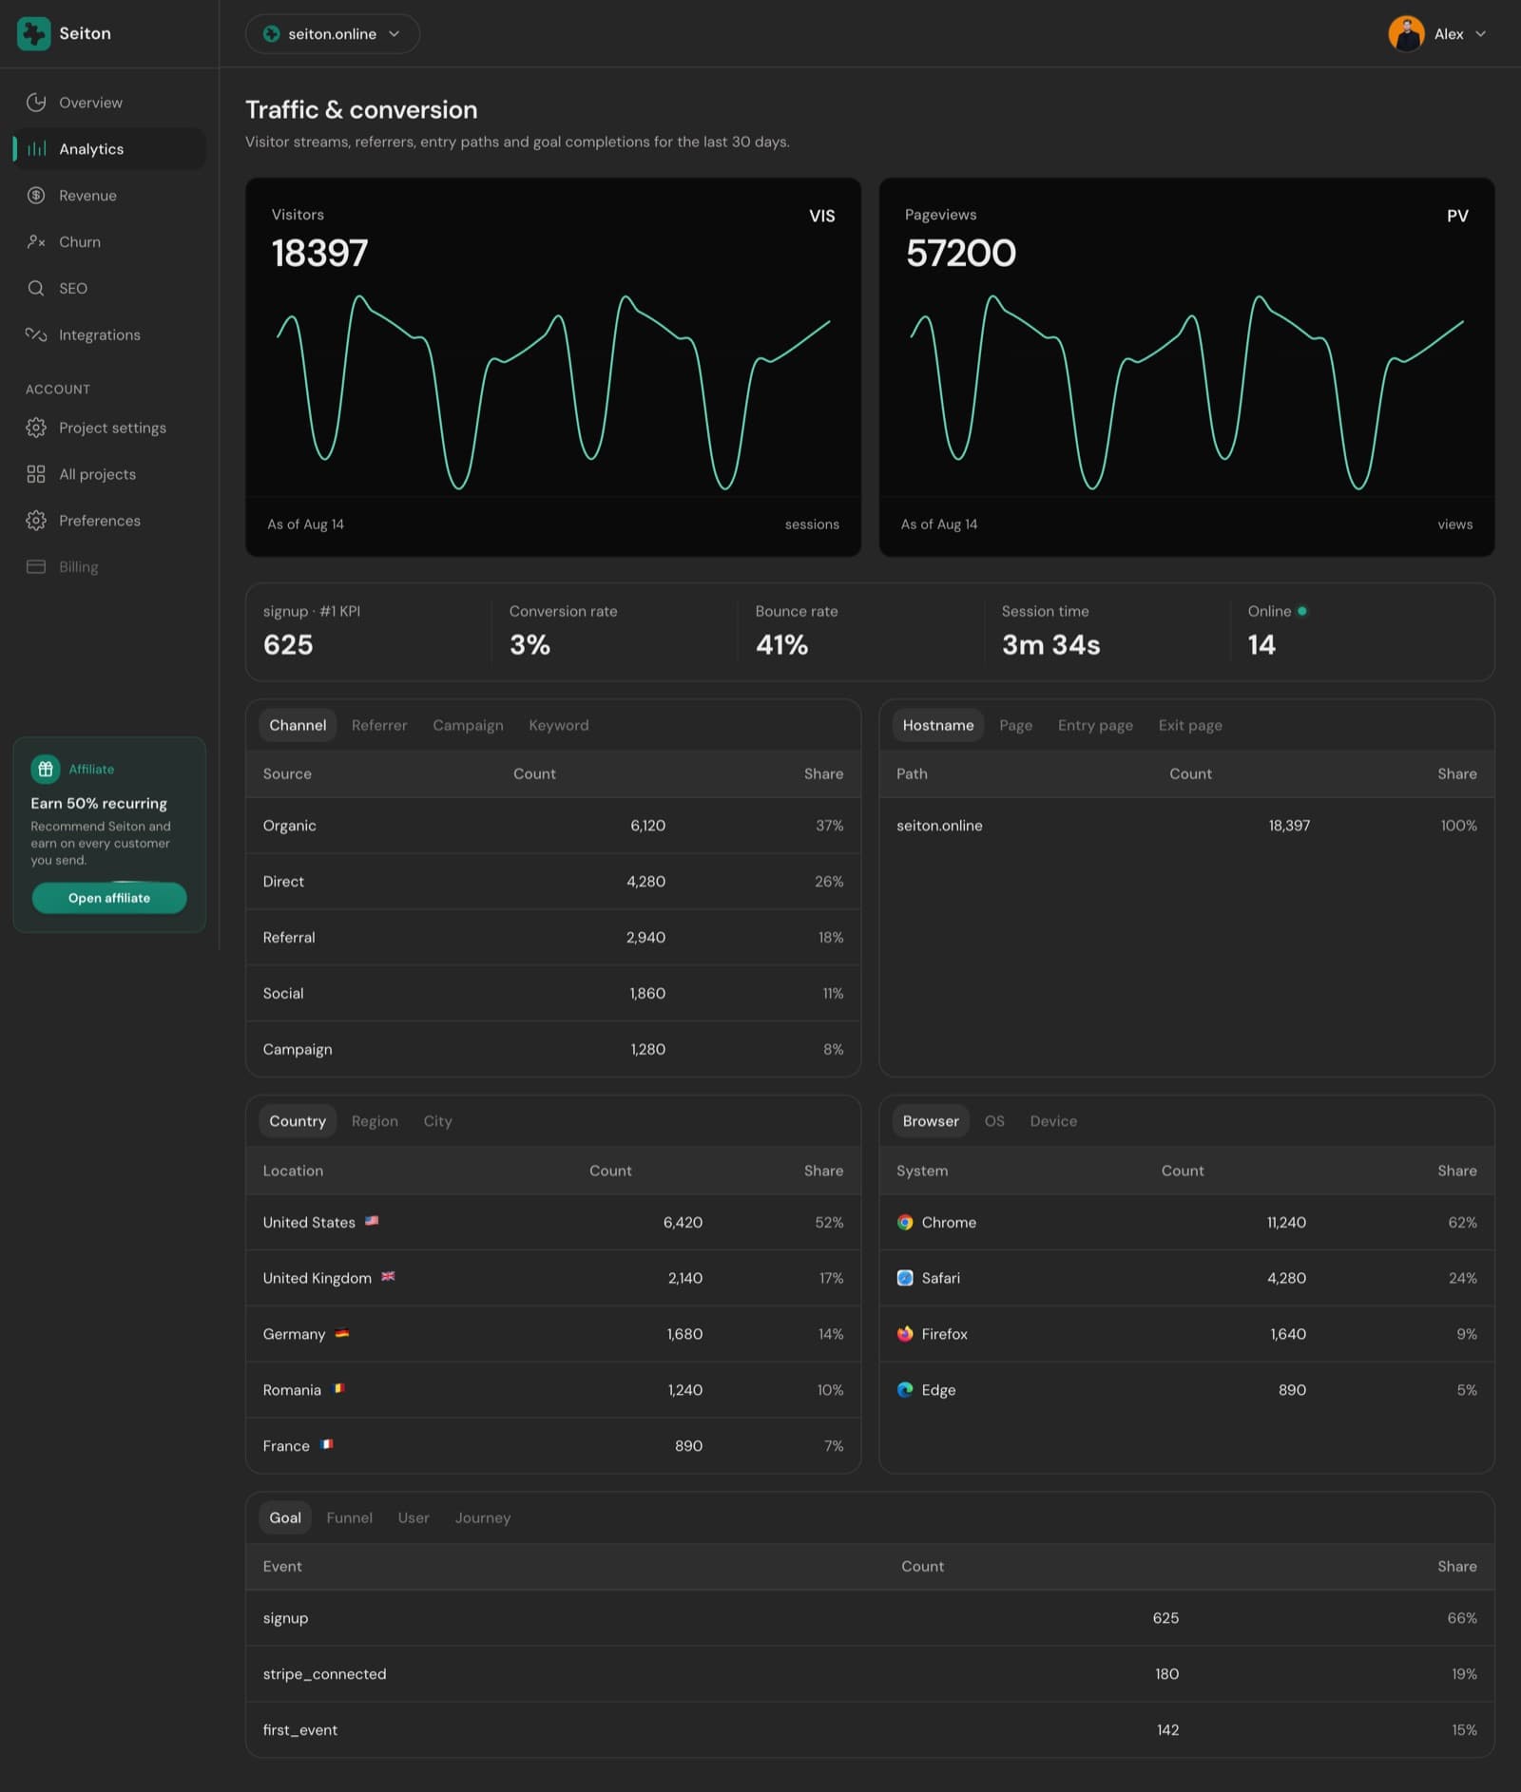1521x1792 pixels.
Task: Switch to the Device tab
Action: coord(1053,1122)
